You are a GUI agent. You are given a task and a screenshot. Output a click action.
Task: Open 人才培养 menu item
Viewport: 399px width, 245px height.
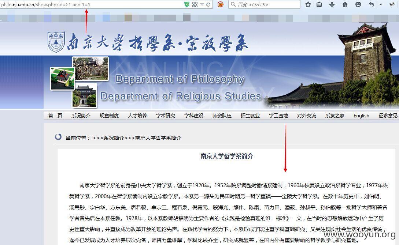(x=137, y=116)
